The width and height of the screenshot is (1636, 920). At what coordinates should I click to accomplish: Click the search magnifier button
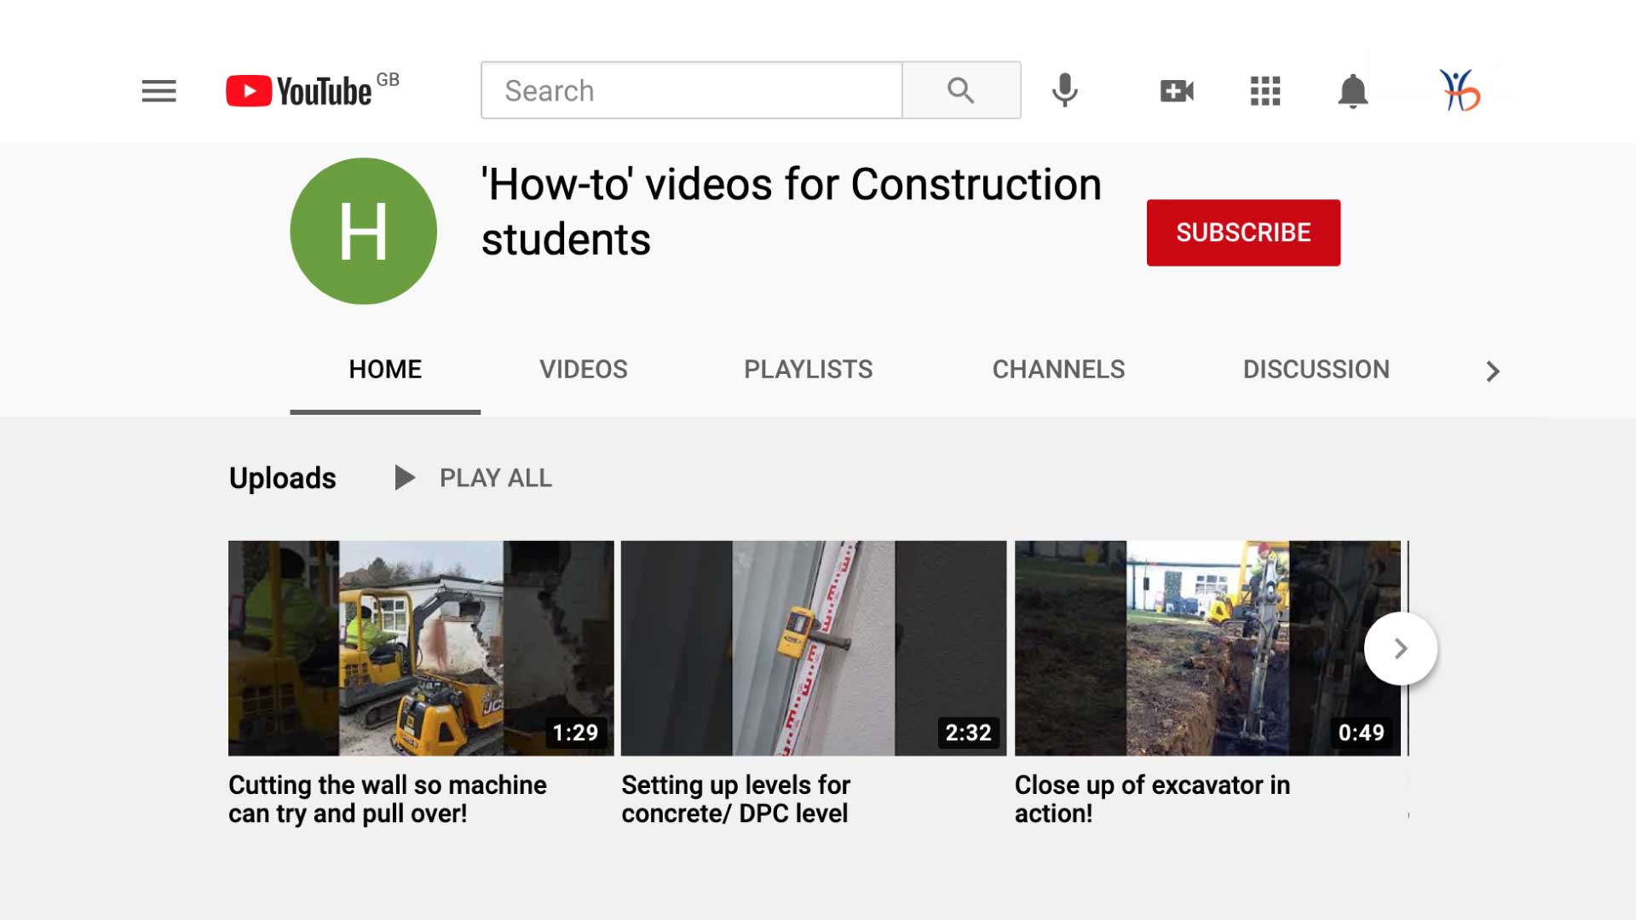point(961,90)
